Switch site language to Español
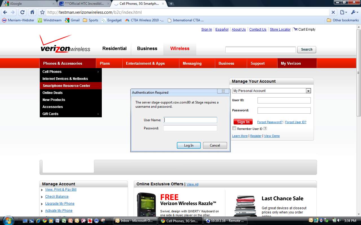 pyautogui.click(x=222, y=30)
